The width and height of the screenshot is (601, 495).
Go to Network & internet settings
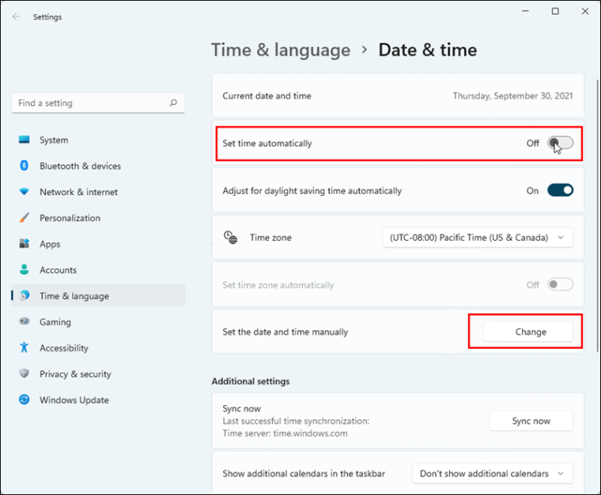tap(98, 192)
